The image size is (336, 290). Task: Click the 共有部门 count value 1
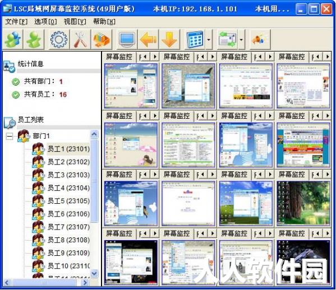[61, 82]
